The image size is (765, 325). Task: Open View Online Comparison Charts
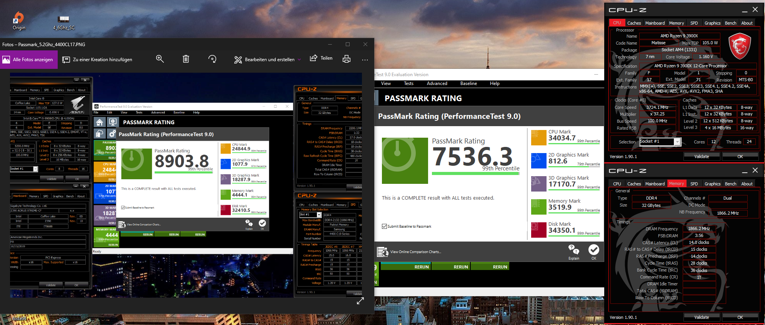(409, 252)
